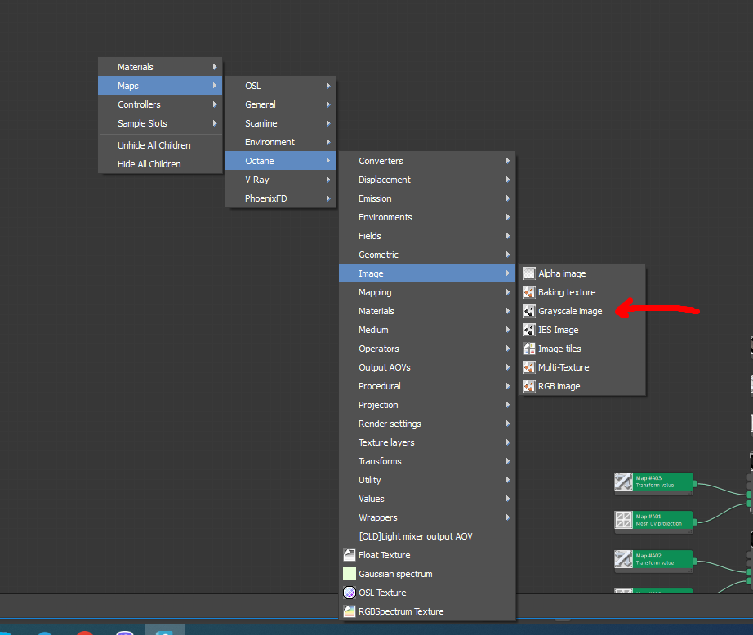Select the Grayscale image map icon
This screenshot has width=753, height=635.
coord(528,311)
